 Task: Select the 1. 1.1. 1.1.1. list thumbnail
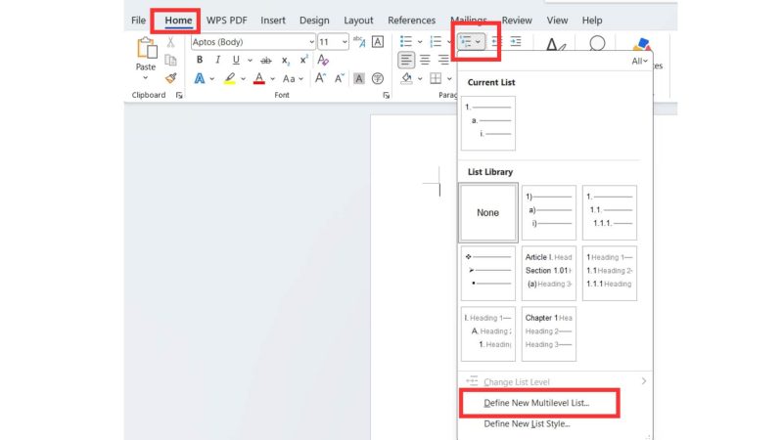(x=609, y=212)
